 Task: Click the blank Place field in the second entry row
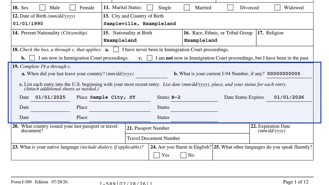tap(120, 107)
